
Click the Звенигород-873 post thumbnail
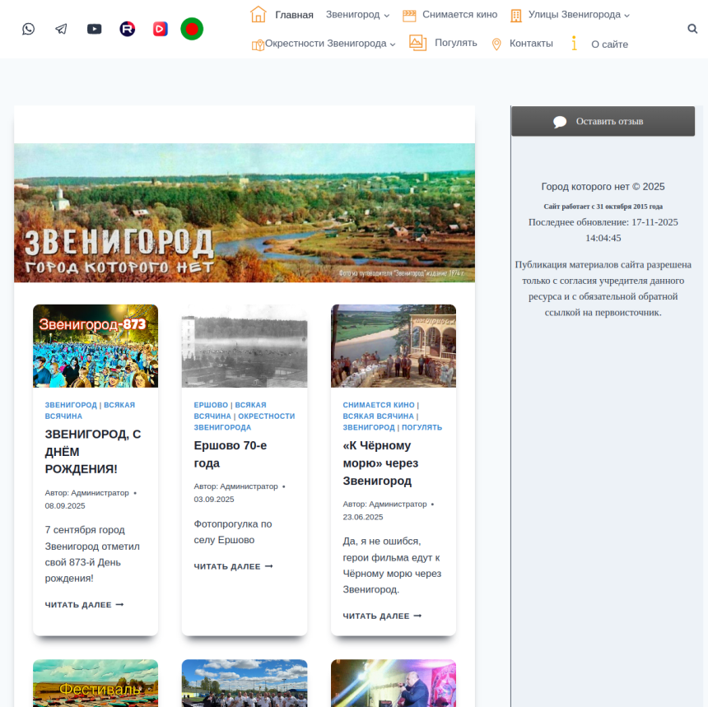coord(95,346)
